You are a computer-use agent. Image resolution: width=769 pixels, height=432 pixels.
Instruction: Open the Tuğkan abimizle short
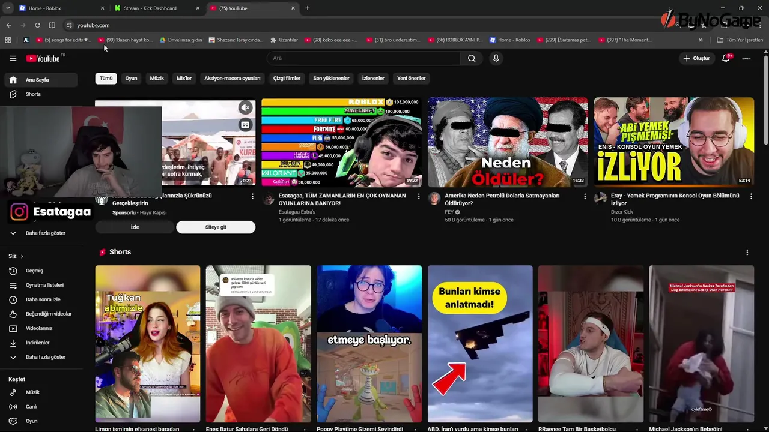pyautogui.click(x=148, y=344)
